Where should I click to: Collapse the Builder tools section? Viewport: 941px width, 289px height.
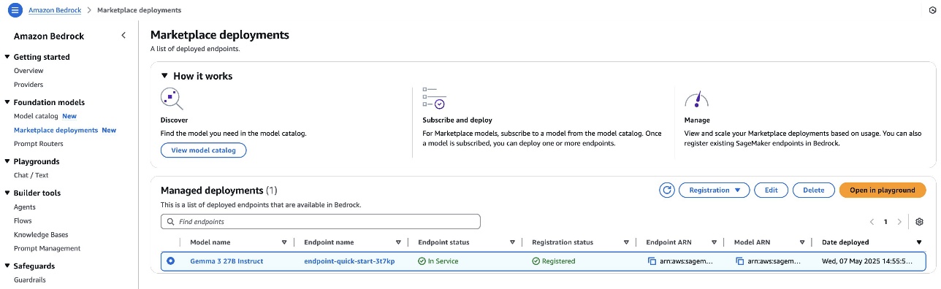tap(7, 193)
